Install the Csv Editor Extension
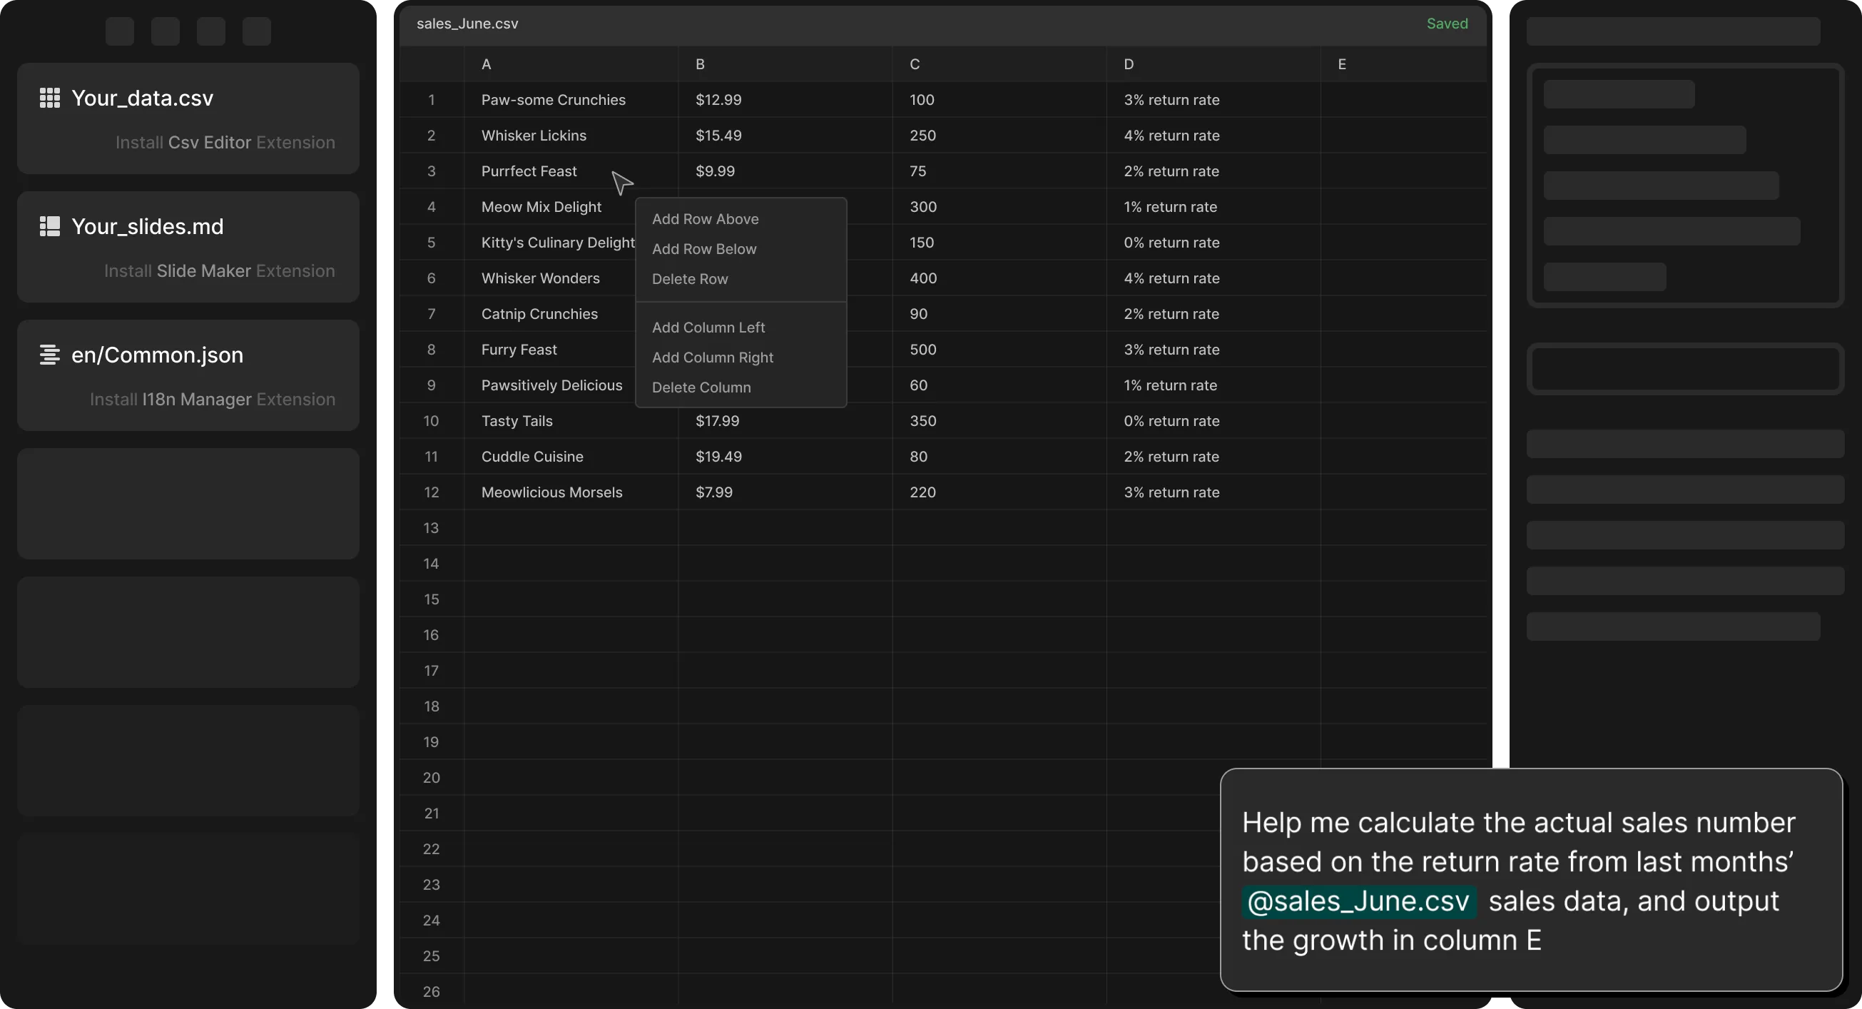Screen dimensions: 1862x1009 (225, 143)
